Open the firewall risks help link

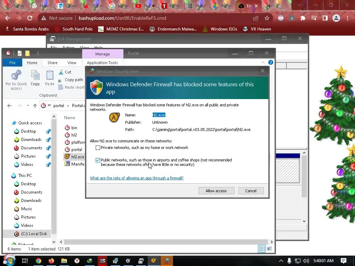coord(137,178)
